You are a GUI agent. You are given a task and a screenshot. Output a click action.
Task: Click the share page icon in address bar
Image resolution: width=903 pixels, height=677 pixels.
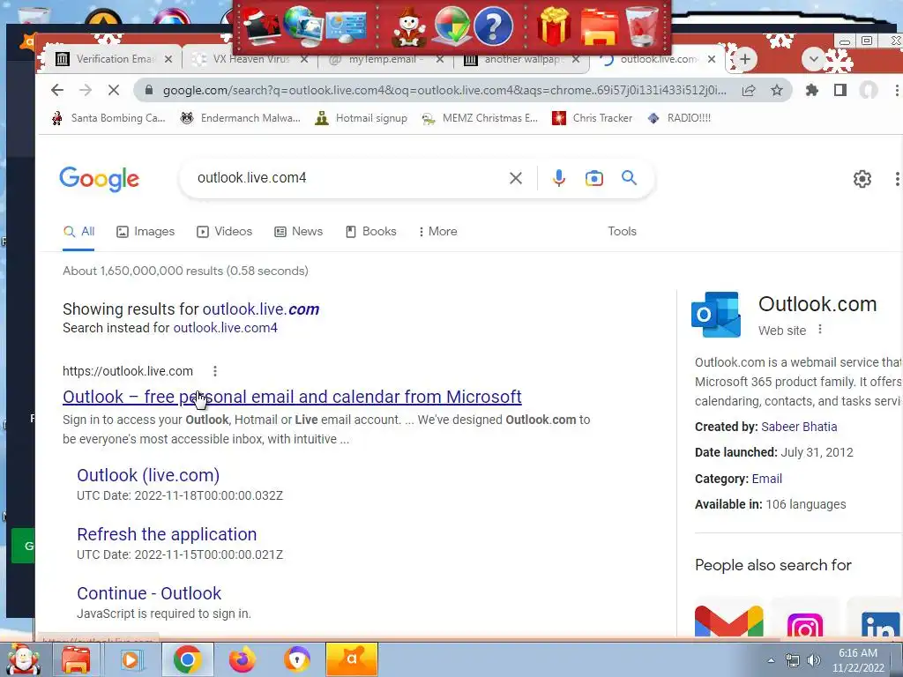point(749,90)
